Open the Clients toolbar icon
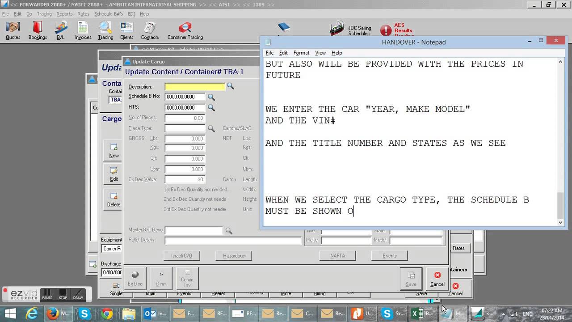 pos(126,31)
